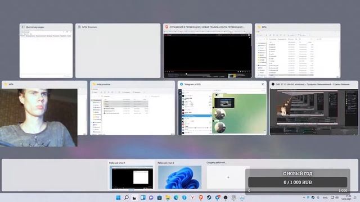
Task: Switch to the Brave video window
Action: pos(208,50)
